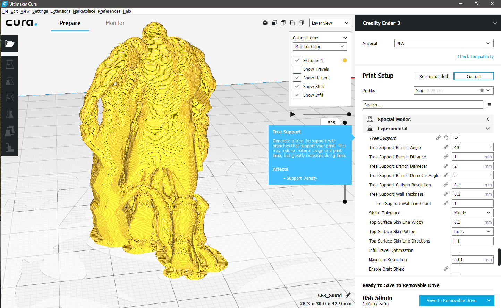This screenshot has width=501, height=308.
Task: Check the Enable Draft Shield box
Action: 456,269
